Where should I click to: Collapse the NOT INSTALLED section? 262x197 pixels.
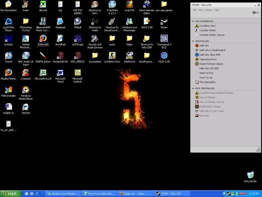pos(193,88)
